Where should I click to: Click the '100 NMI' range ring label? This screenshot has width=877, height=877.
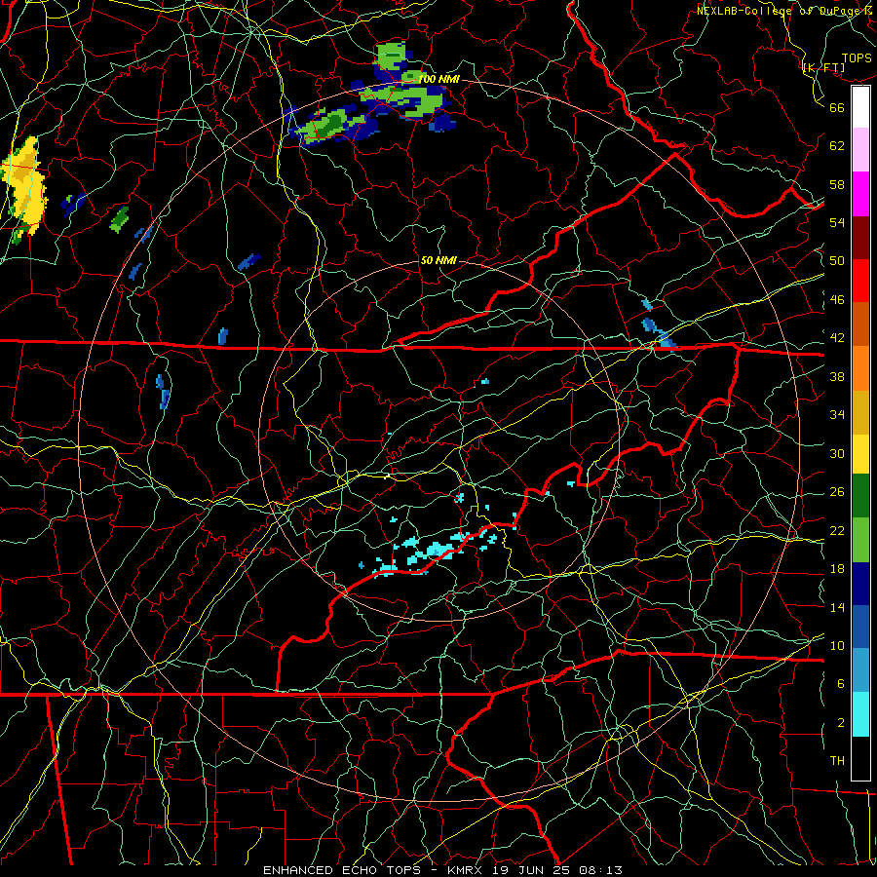point(439,79)
